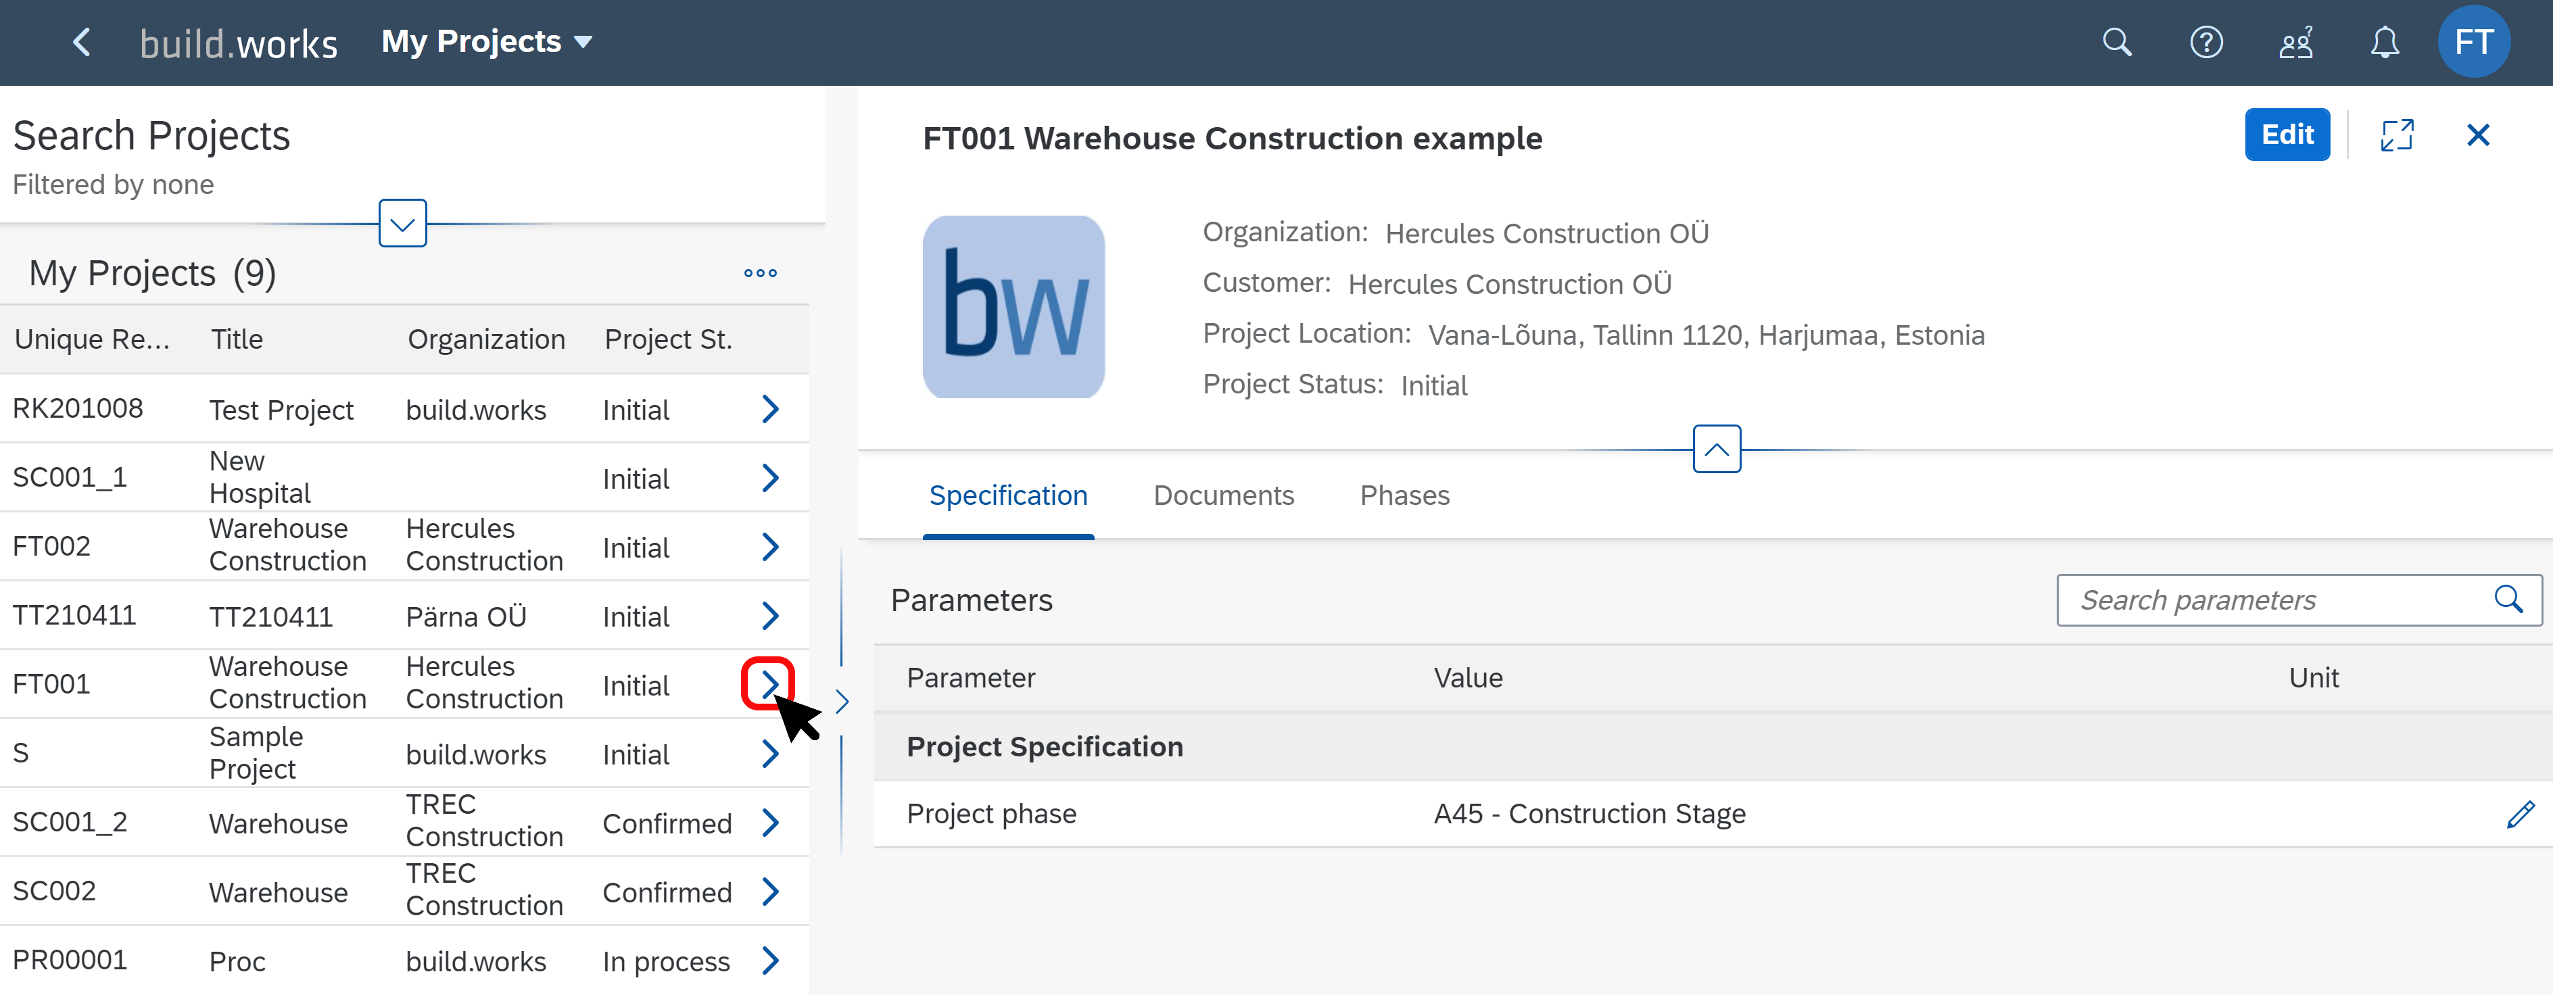Click the PR00001 cell
The image size is (2553, 995).
[70, 959]
